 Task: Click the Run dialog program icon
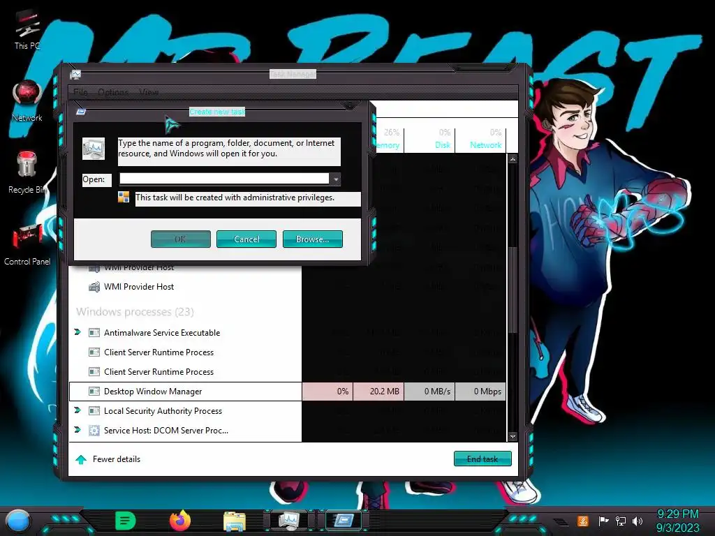94,149
